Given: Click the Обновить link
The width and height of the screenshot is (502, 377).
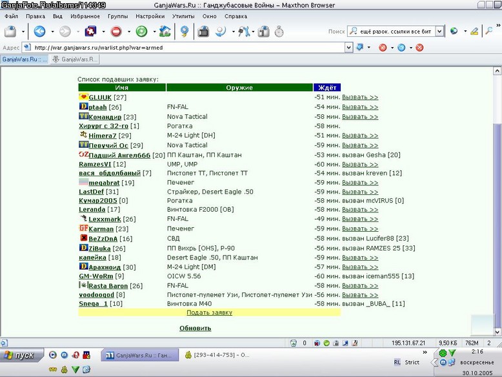Looking at the screenshot, I should (196, 329).
